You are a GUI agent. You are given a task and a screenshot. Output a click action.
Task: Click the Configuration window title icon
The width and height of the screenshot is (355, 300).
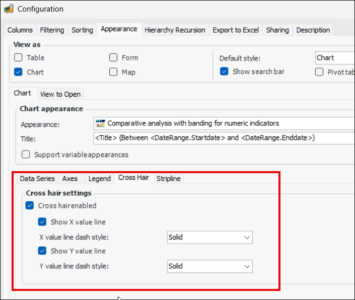point(9,9)
